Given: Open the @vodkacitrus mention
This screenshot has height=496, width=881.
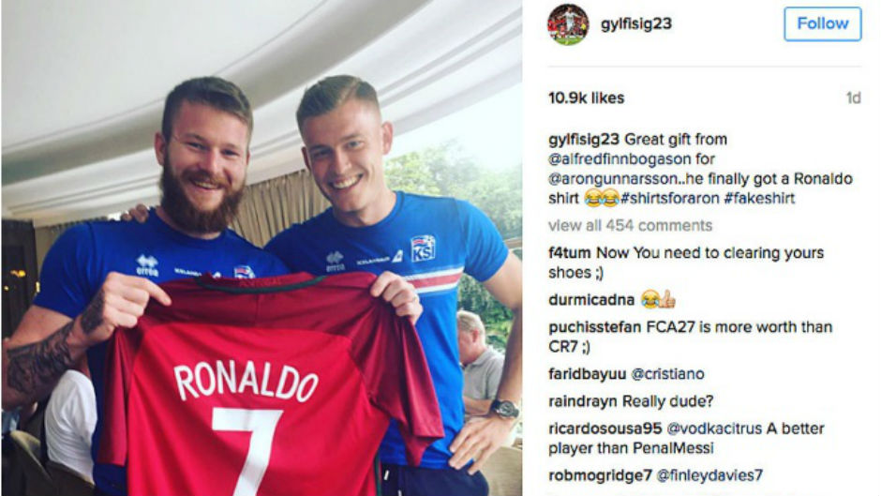Looking at the screenshot, I should [713, 428].
